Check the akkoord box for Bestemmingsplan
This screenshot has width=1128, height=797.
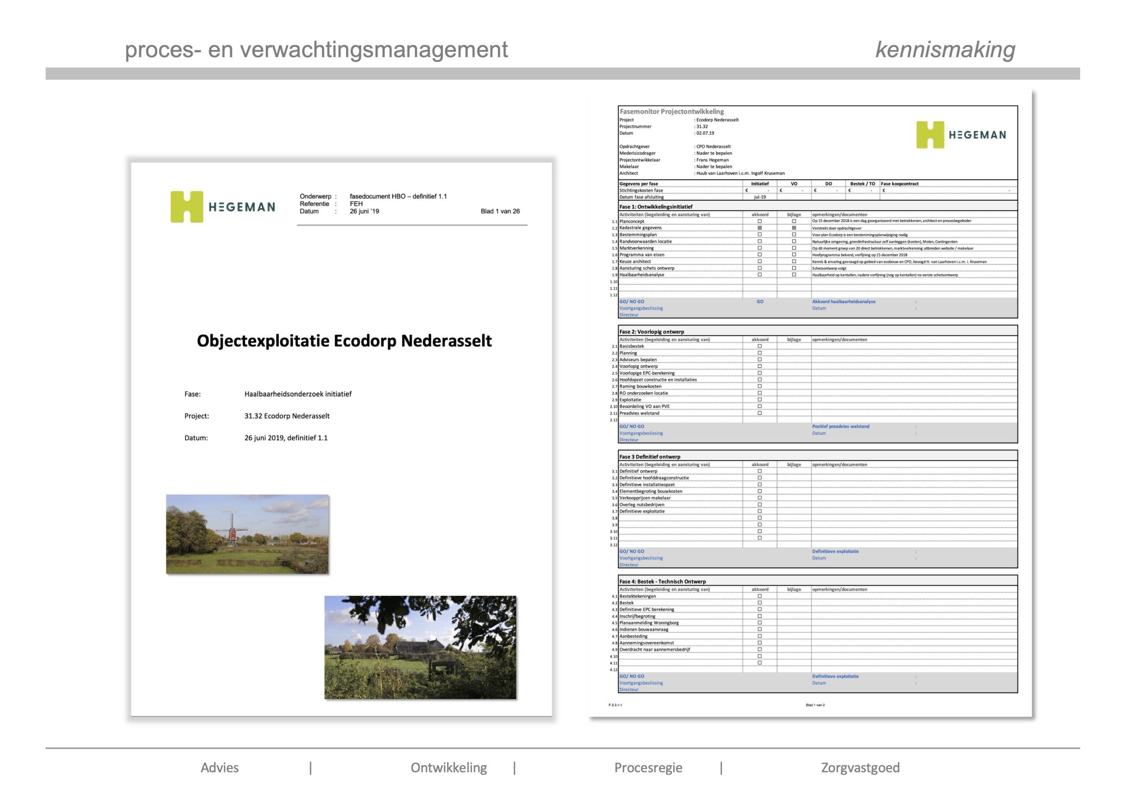(760, 235)
